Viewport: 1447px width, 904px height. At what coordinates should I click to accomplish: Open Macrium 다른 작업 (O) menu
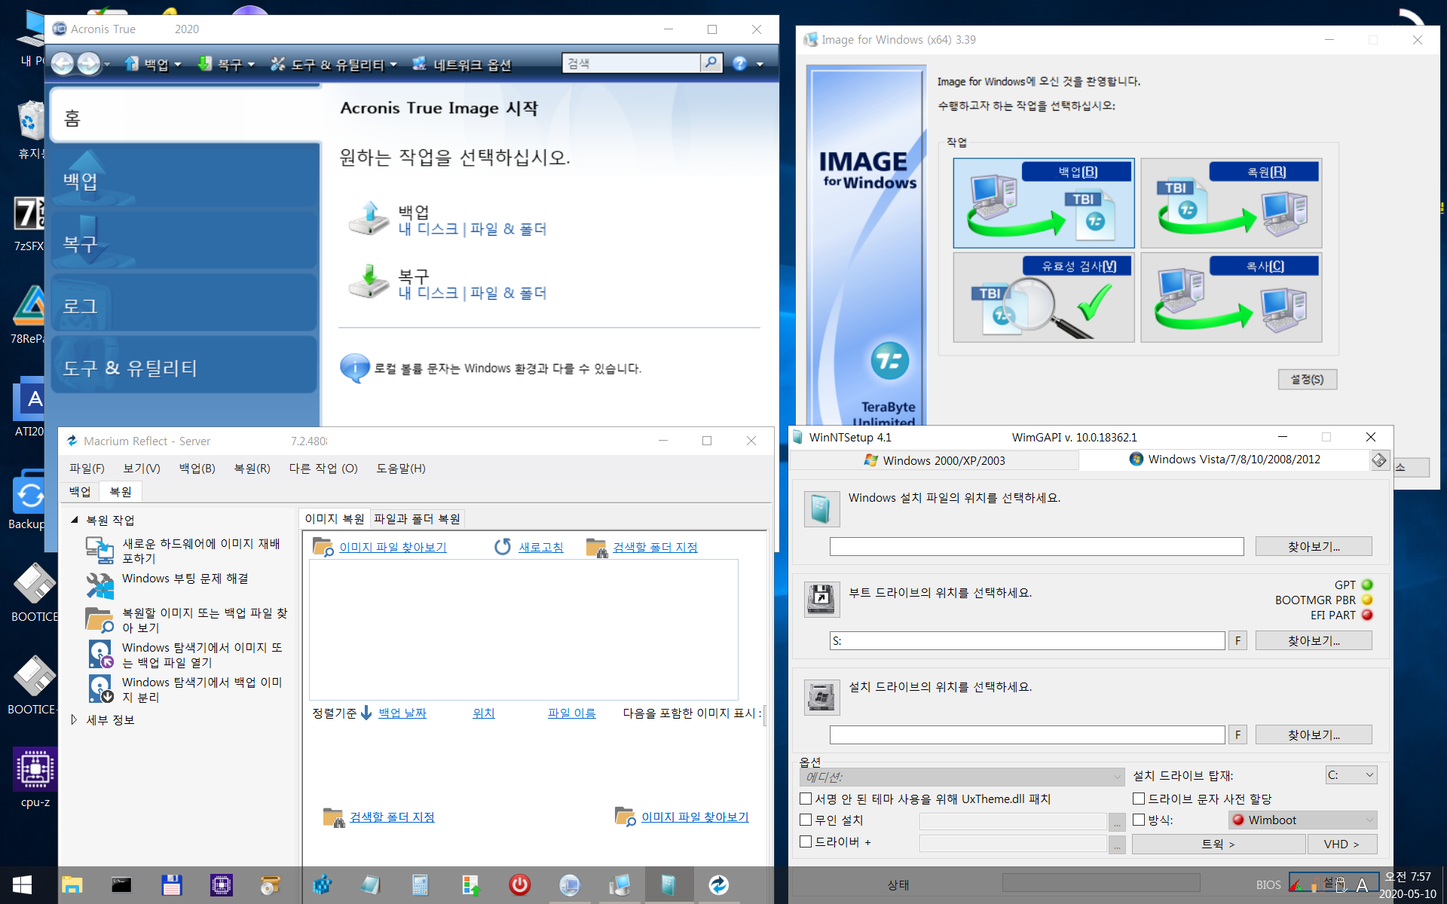coord(323,468)
